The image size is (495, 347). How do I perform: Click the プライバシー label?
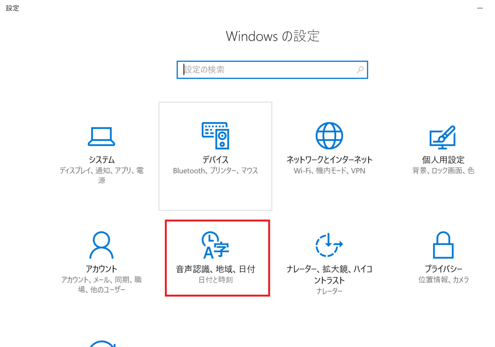(443, 269)
